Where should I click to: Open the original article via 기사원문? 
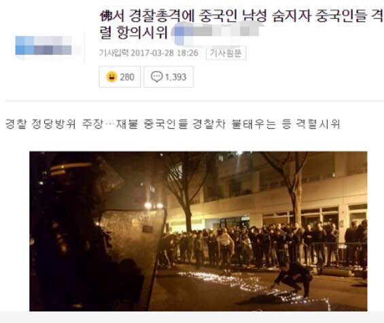(226, 53)
